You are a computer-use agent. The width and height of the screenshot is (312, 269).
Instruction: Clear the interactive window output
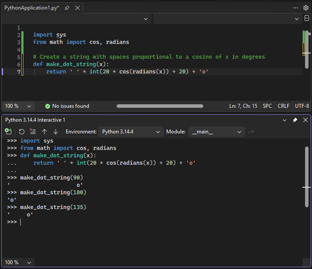point(33,132)
